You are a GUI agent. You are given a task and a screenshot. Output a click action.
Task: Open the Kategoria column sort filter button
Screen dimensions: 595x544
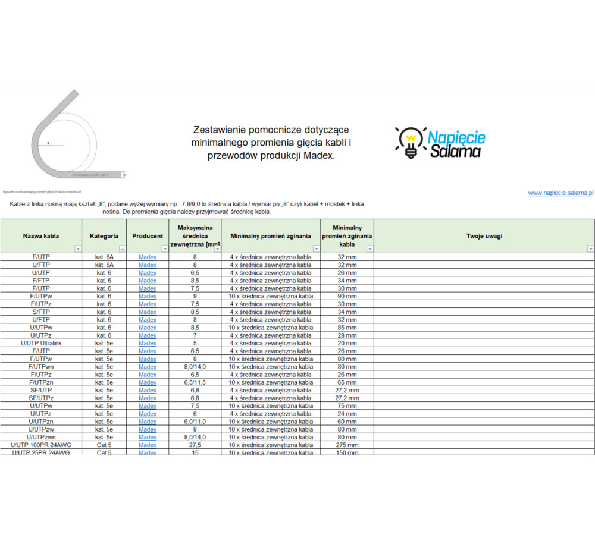tap(122, 249)
